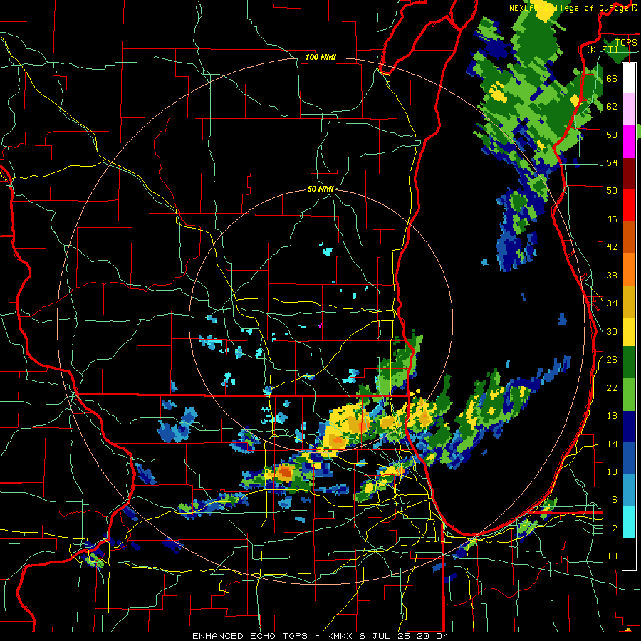This screenshot has width=641, height=641.
Task: Click the "50 NMI" range ring label
Action: point(321,189)
